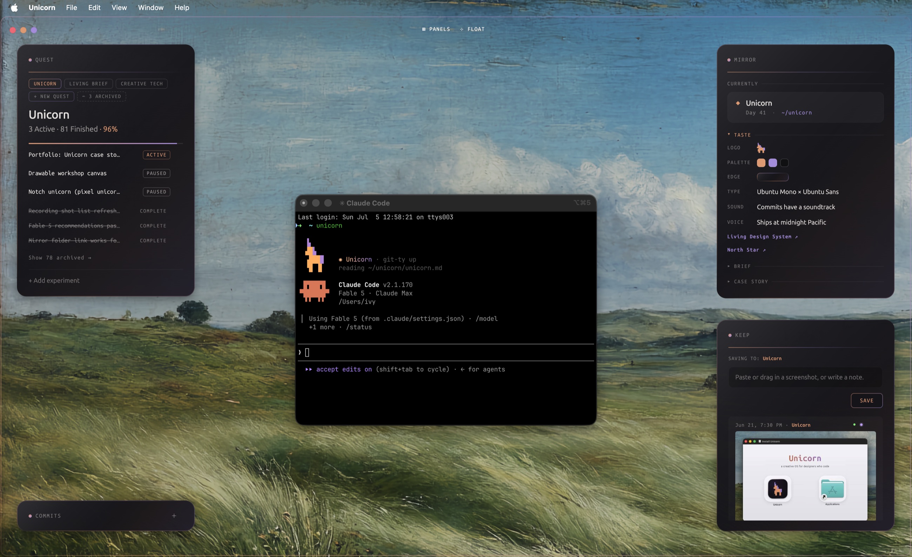
Task: Open the File menu
Action: click(x=72, y=7)
